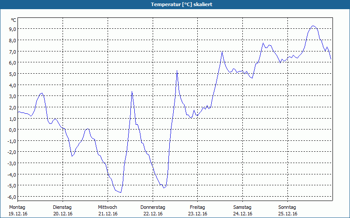350x218 pixels.
Task: Click the temperature peak above 9,0 on Sonntag
Action: pos(313,26)
